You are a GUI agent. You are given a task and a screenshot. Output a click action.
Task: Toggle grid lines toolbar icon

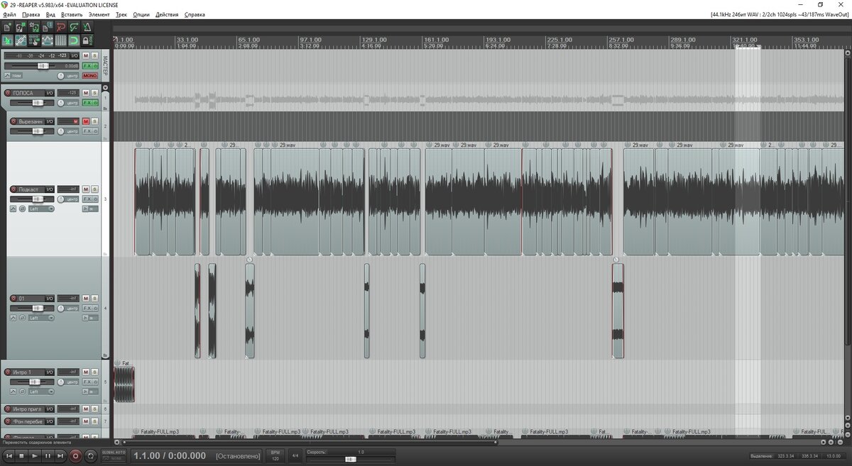pos(60,40)
